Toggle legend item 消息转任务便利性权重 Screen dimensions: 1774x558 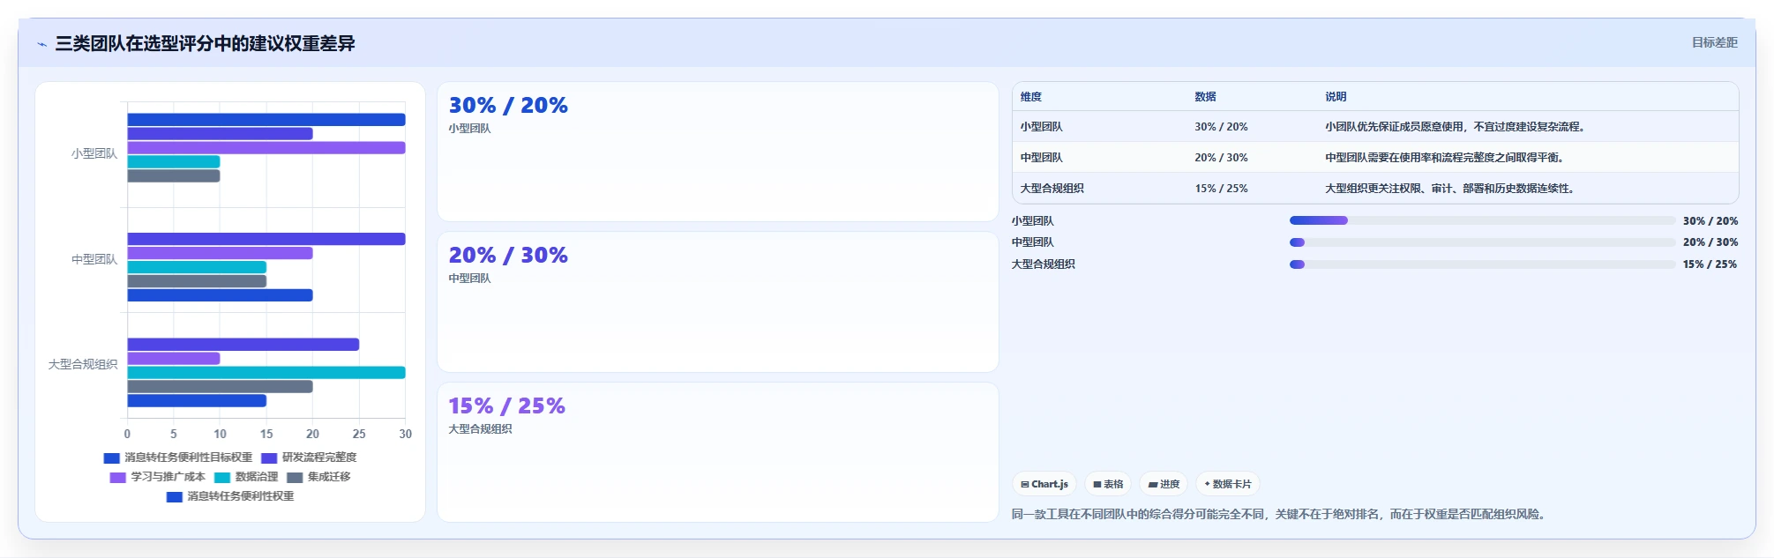click(230, 496)
